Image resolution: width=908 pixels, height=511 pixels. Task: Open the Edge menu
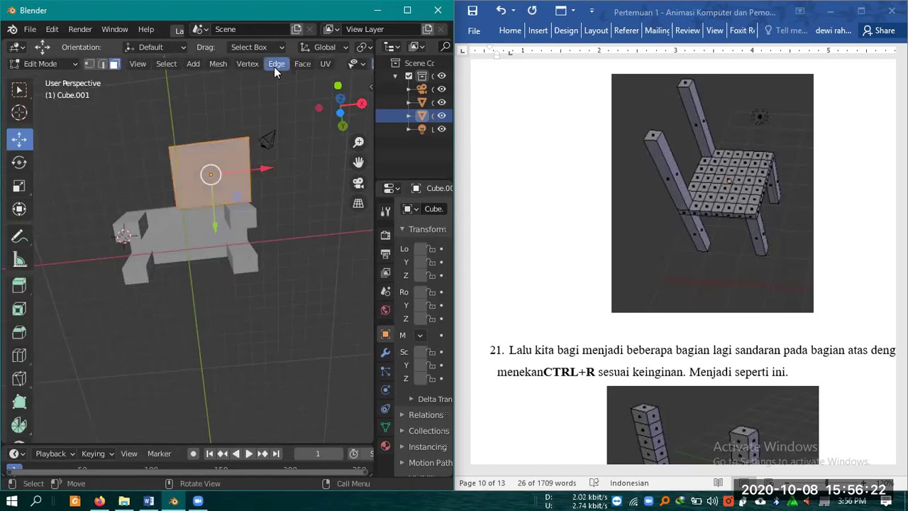[277, 64]
